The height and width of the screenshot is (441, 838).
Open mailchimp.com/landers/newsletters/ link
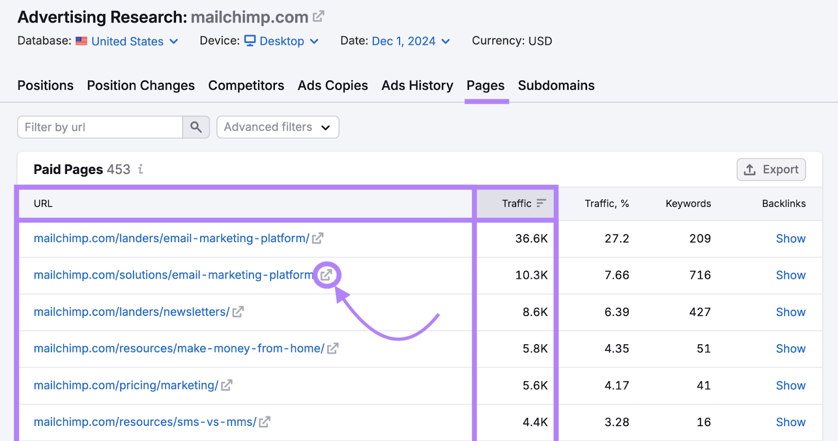pyautogui.click(x=132, y=312)
